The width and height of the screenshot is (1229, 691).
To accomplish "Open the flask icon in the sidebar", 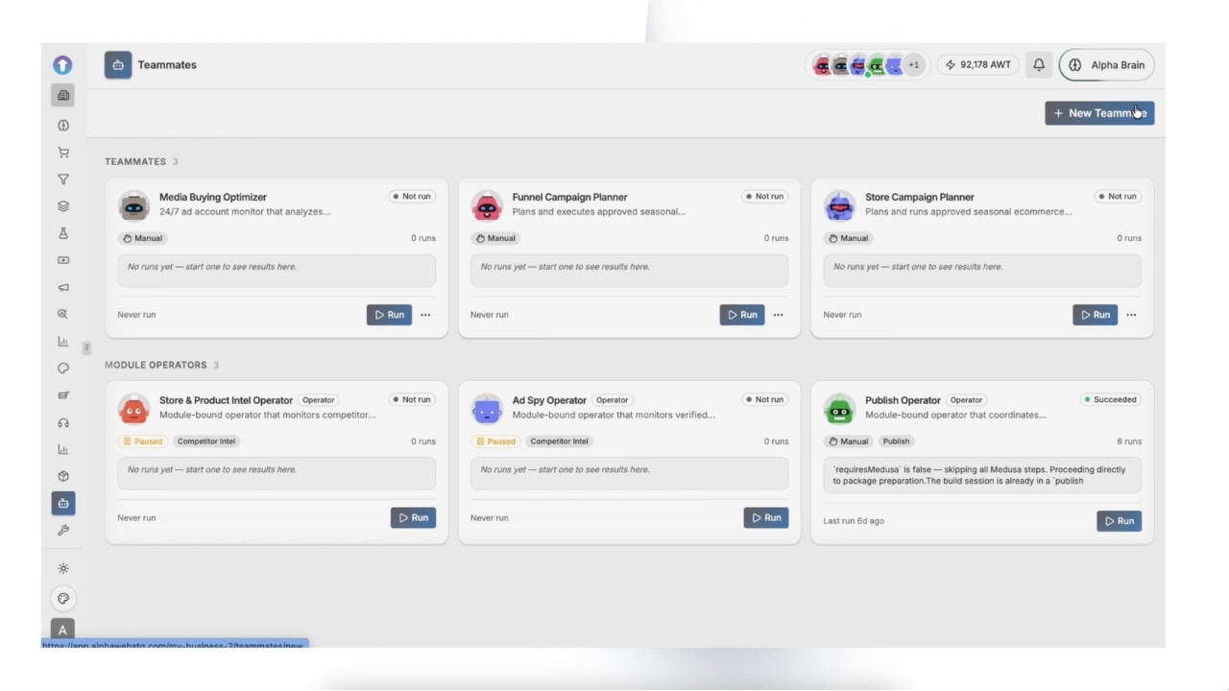I will (63, 233).
